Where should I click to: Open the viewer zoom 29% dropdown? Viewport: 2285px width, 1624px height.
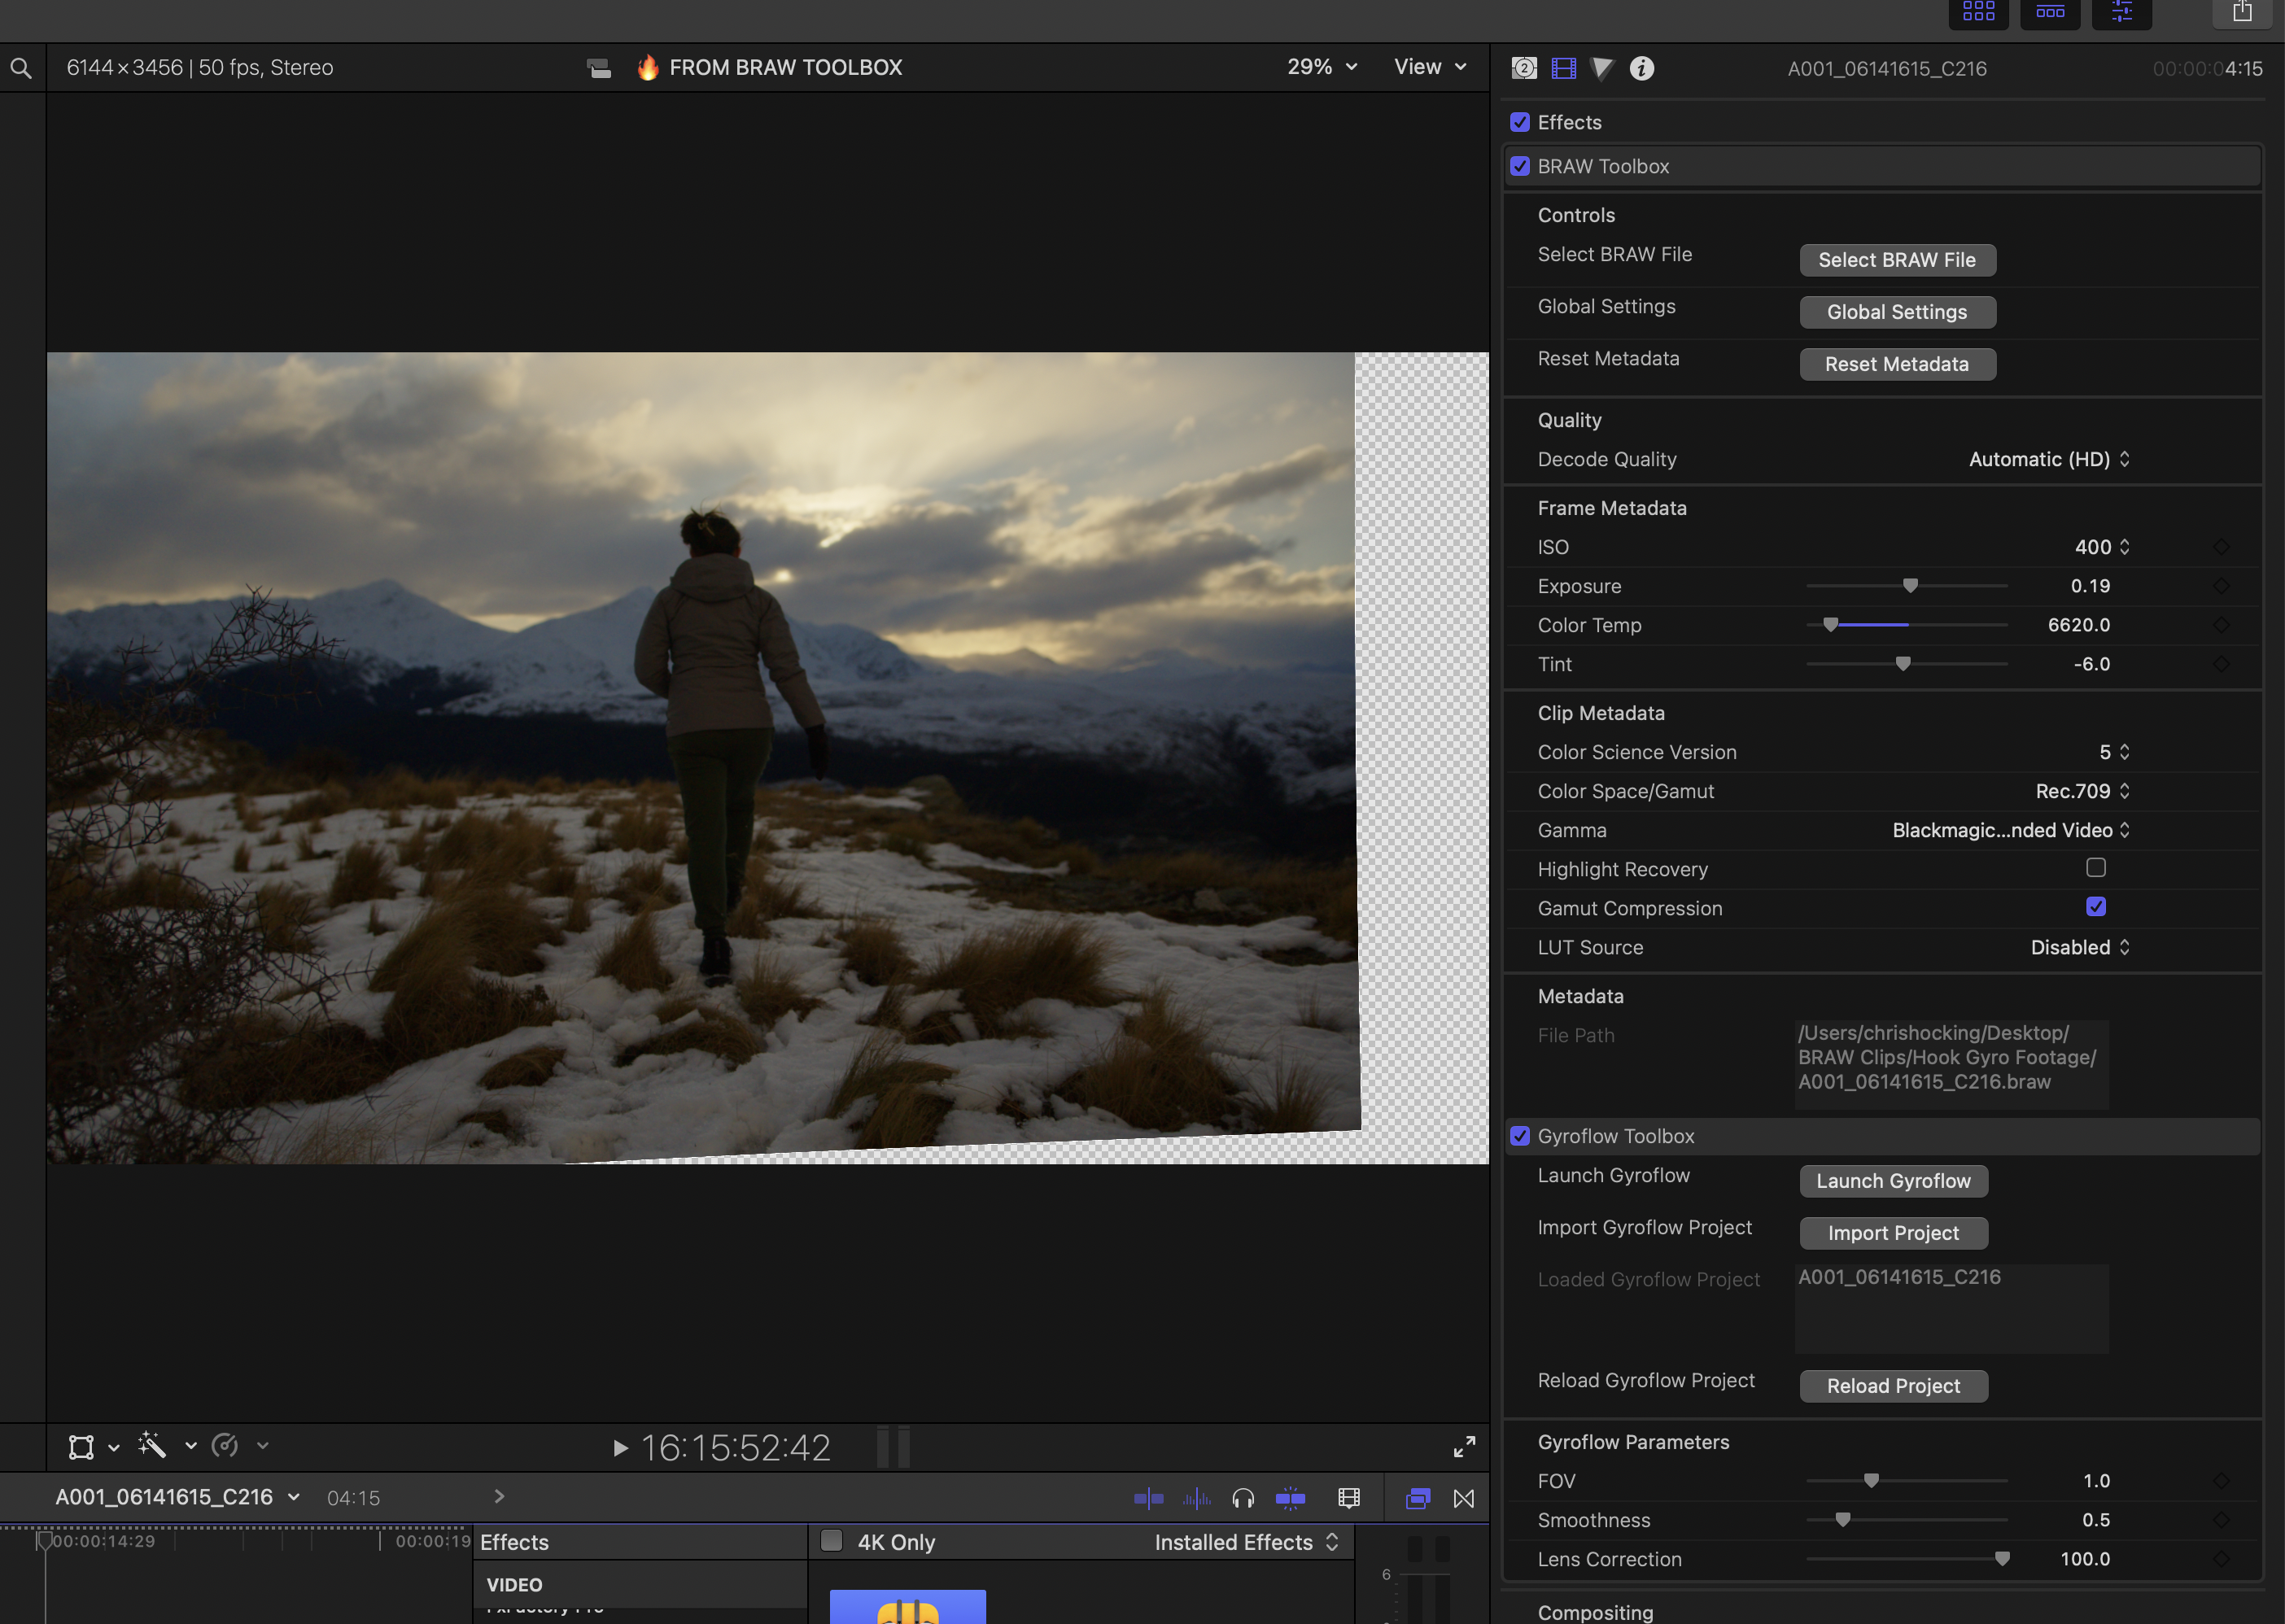(1321, 67)
